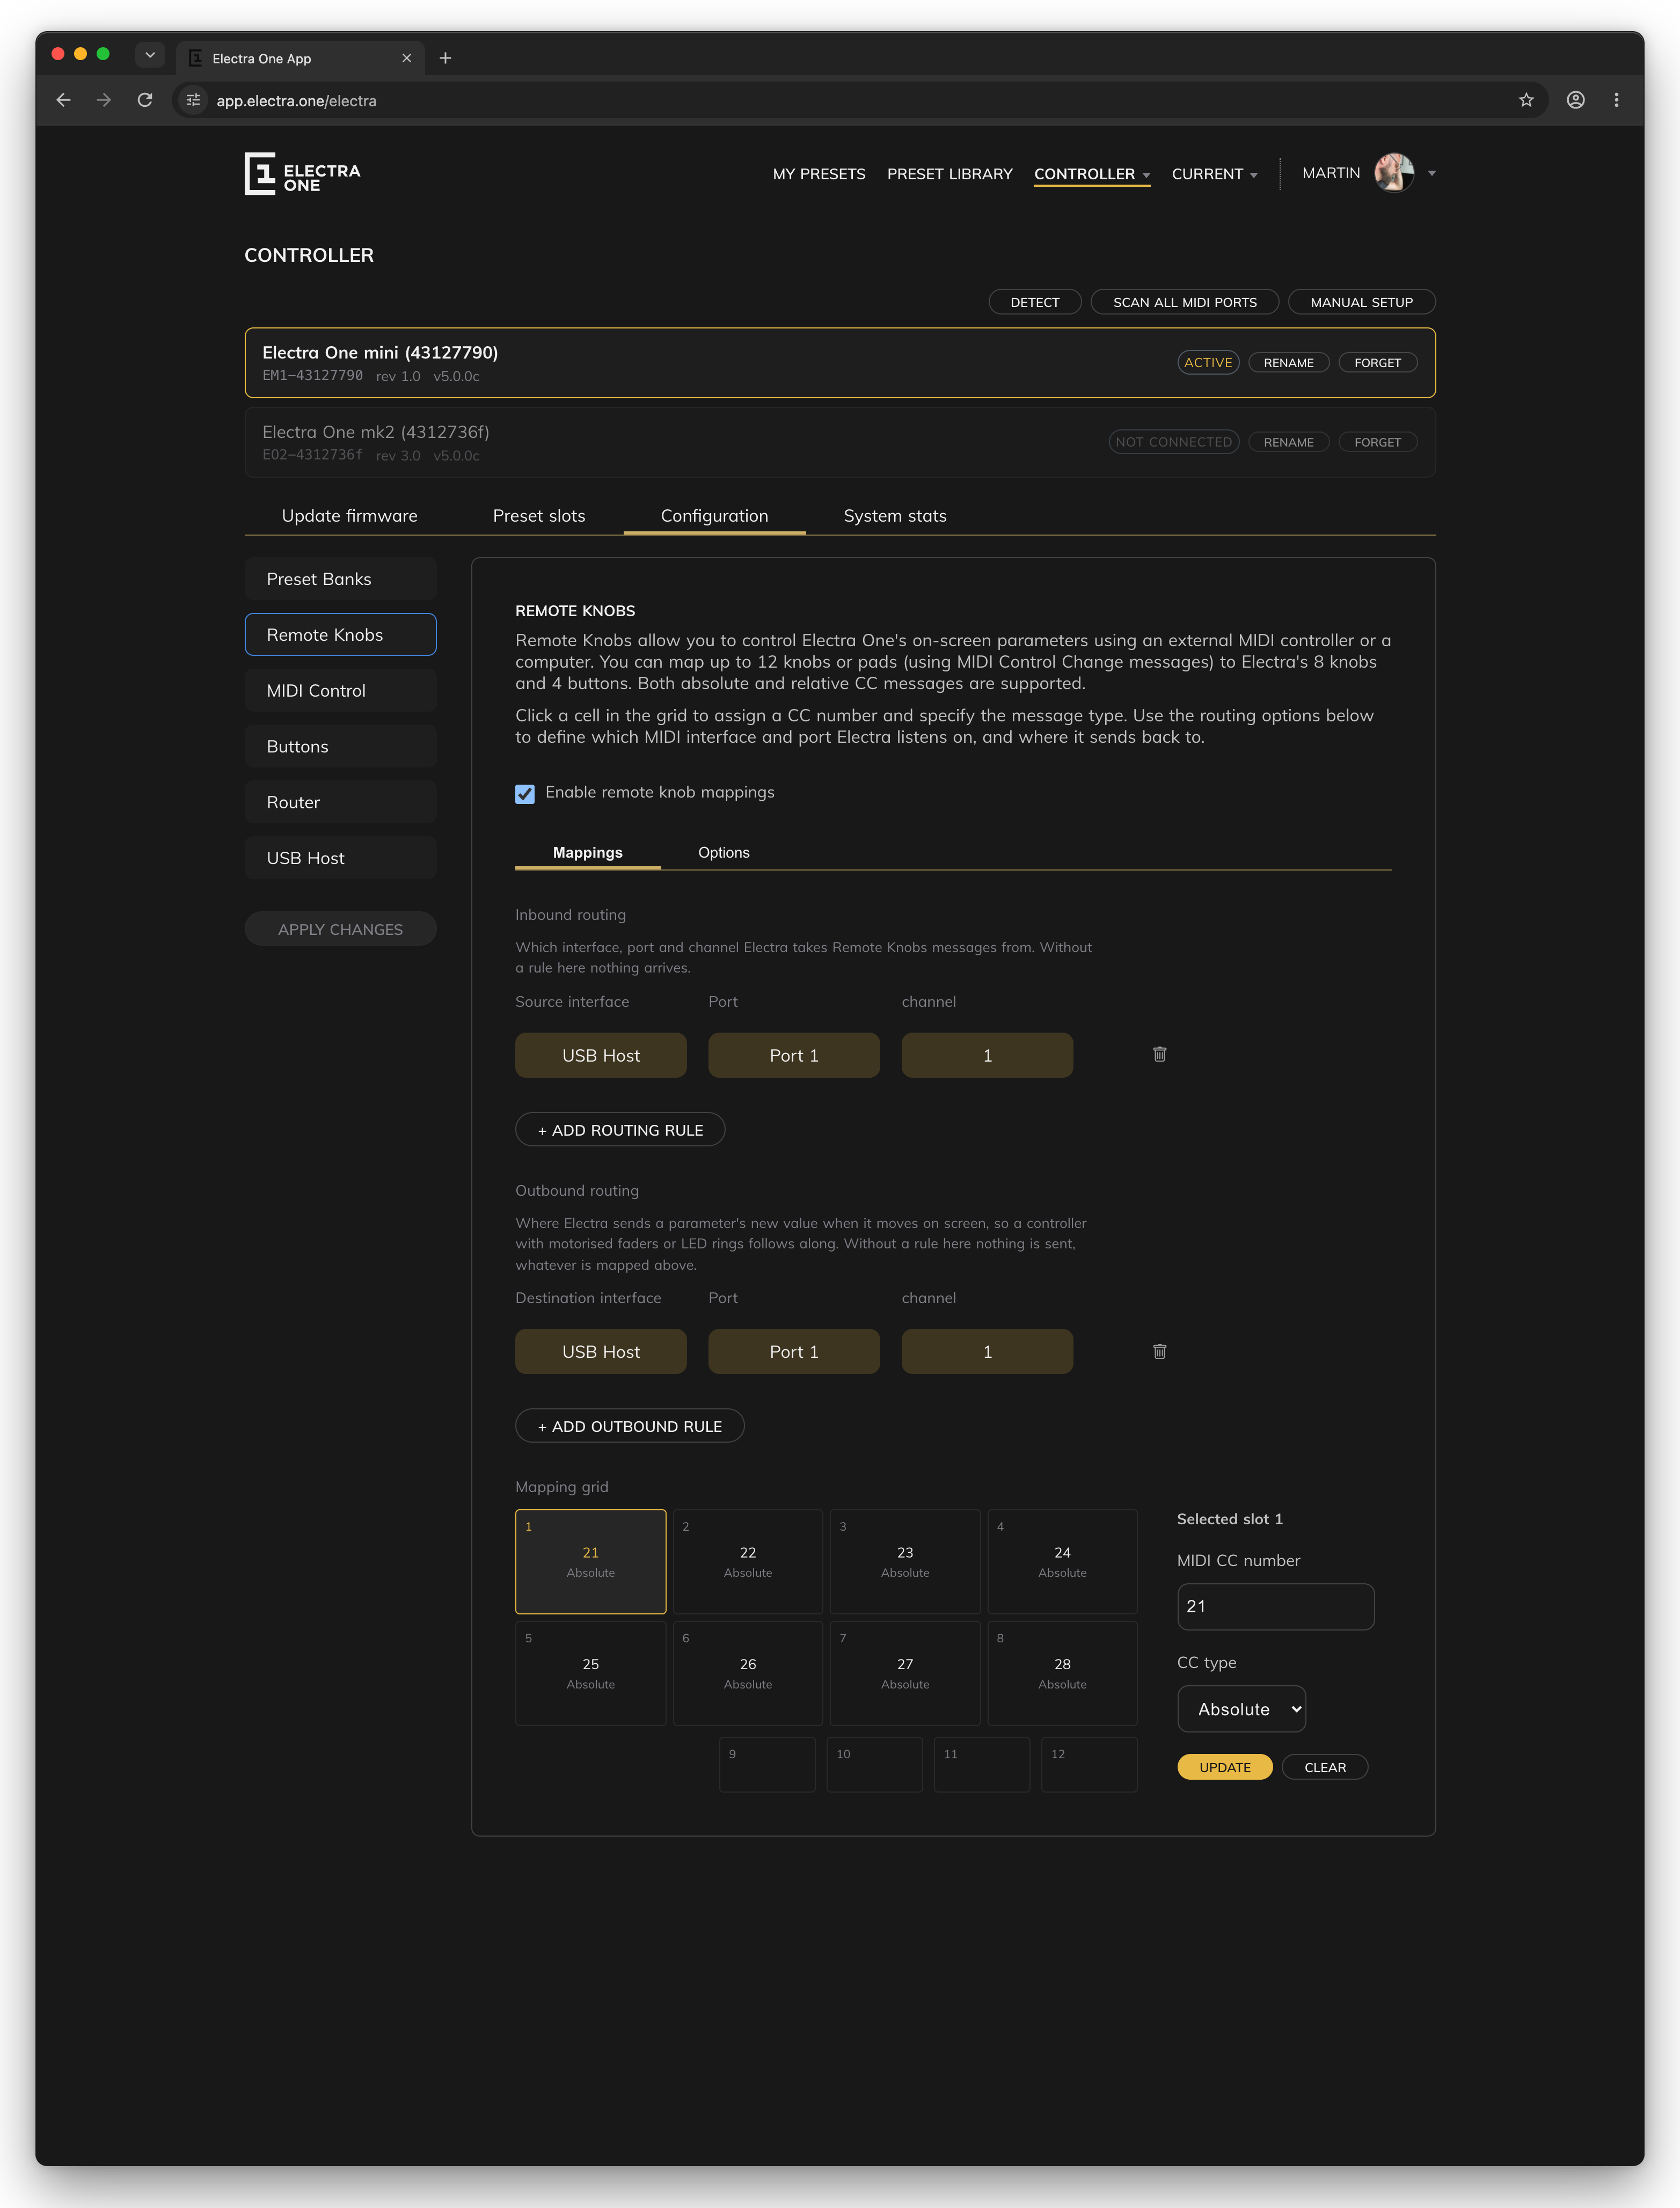This screenshot has height=2208, width=1680.
Task: Select mapping slot 2 with CC 22
Action: [x=747, y=1561]
